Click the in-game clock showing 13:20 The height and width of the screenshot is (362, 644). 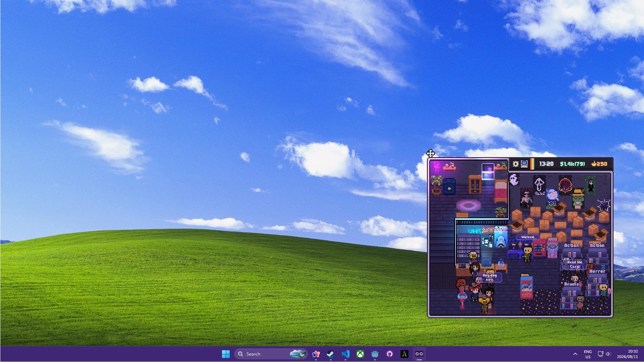coord(546,164)
